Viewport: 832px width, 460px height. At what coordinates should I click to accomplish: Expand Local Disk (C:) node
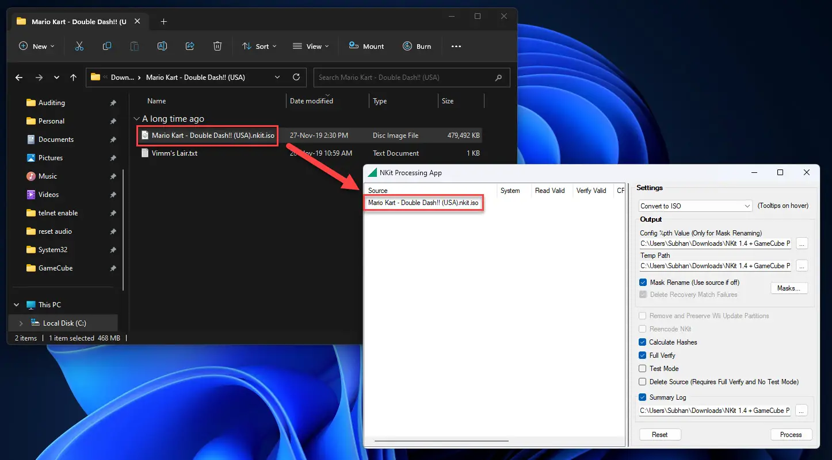click(x=21, y=323)
